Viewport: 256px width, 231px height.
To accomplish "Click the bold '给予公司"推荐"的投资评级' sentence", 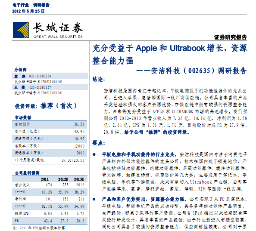I will tap(156, 132).
